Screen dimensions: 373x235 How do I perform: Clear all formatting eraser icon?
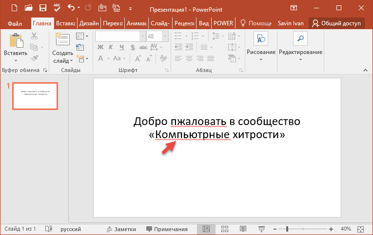164,58
